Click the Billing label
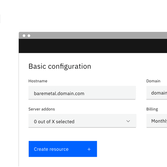The image size is (167, 167). (152, 109)
